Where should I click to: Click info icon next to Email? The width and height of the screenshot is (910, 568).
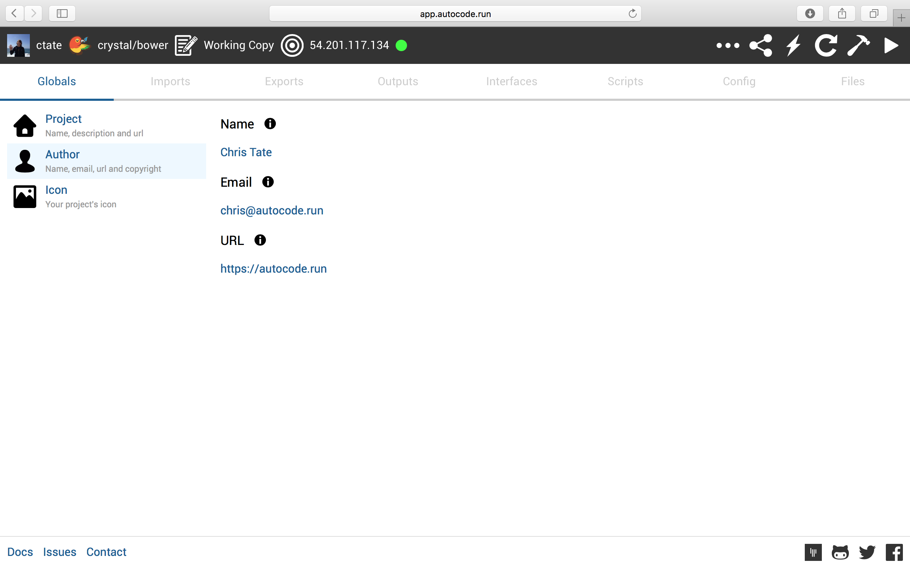point(268,182)
